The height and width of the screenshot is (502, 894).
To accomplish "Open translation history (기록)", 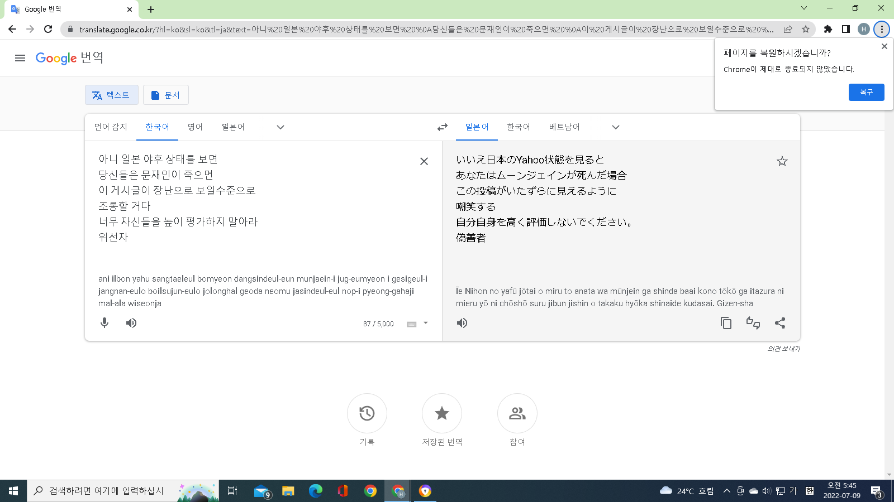I will pyautogui.click(x=367, y=413).
